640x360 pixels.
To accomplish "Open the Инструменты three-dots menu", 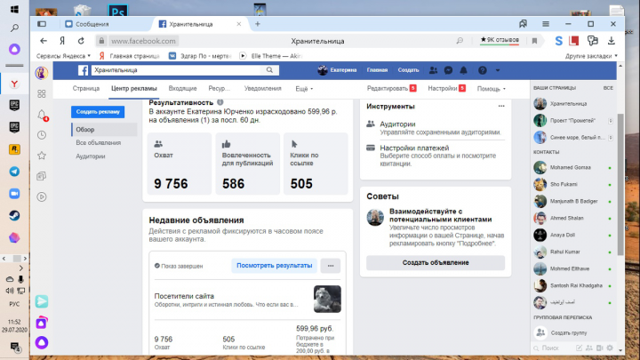I will (501, 106).
